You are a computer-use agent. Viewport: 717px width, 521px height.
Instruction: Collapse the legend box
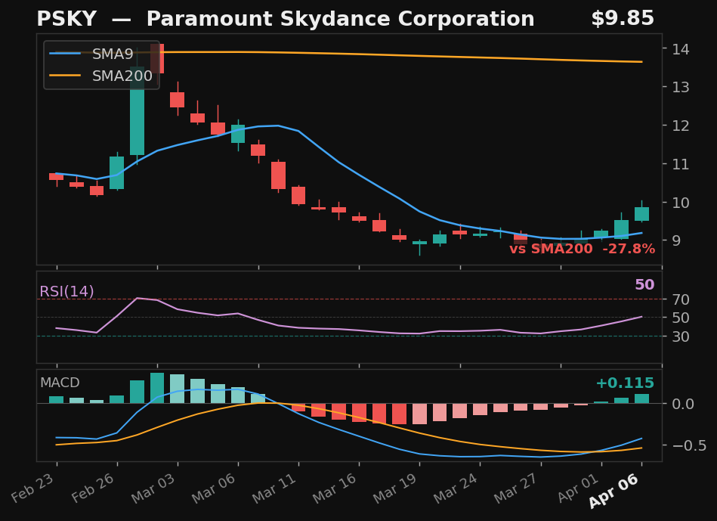(x=100, y=65)
